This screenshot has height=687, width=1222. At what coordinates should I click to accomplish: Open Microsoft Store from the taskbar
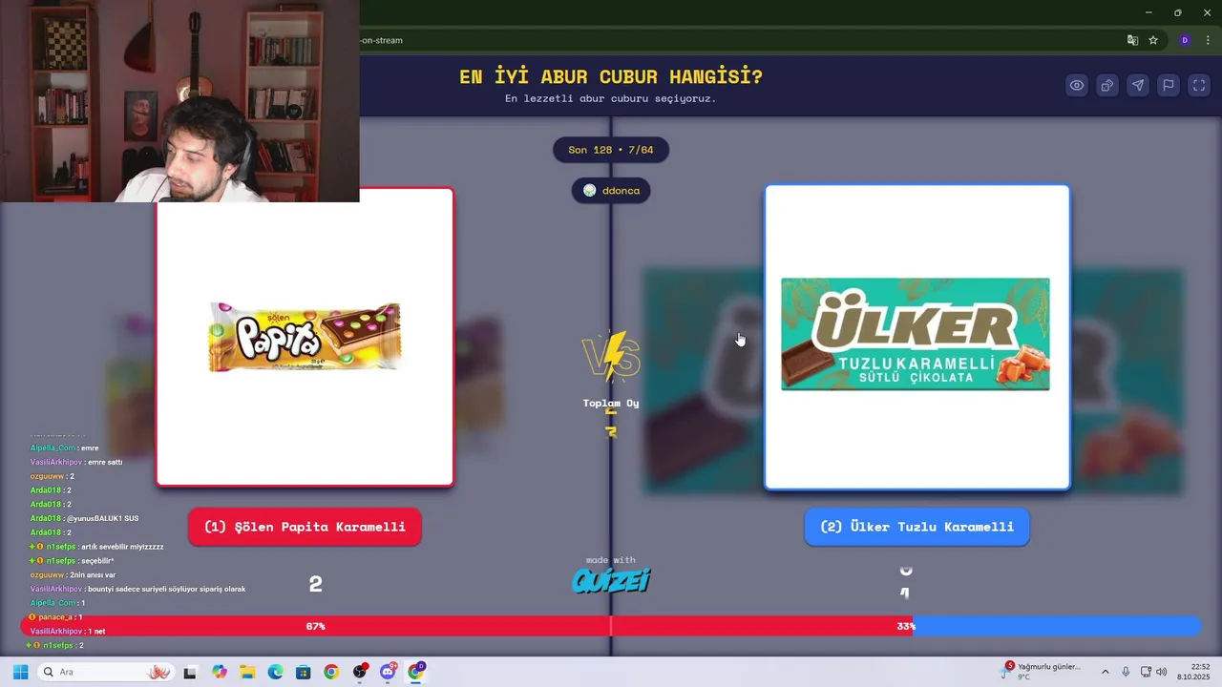[303, 672]
